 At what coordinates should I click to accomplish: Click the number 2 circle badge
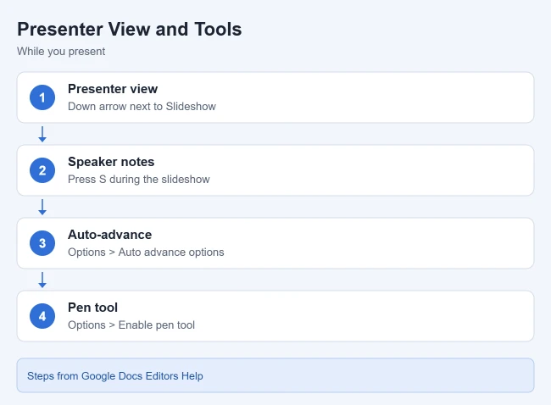click(42, 170)
